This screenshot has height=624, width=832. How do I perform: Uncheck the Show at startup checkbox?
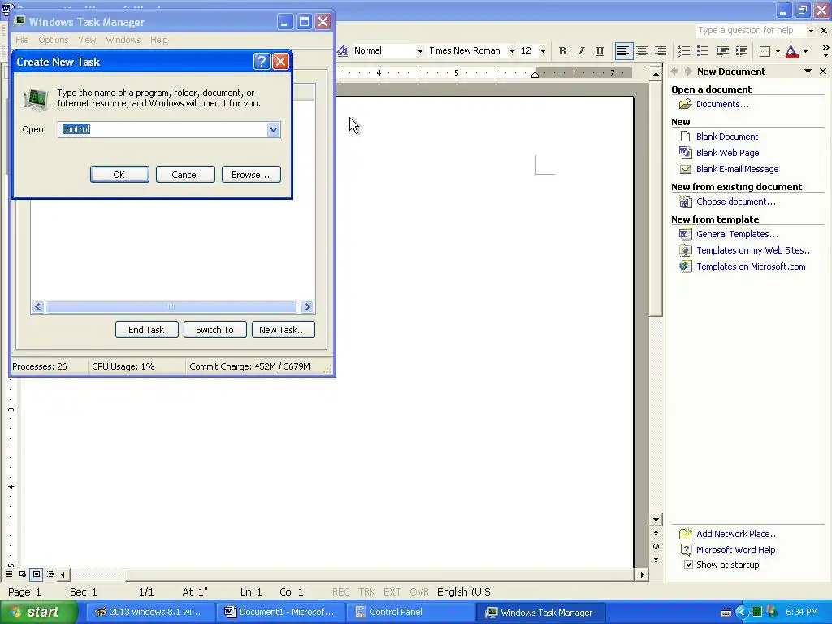(x=688, y=565)
